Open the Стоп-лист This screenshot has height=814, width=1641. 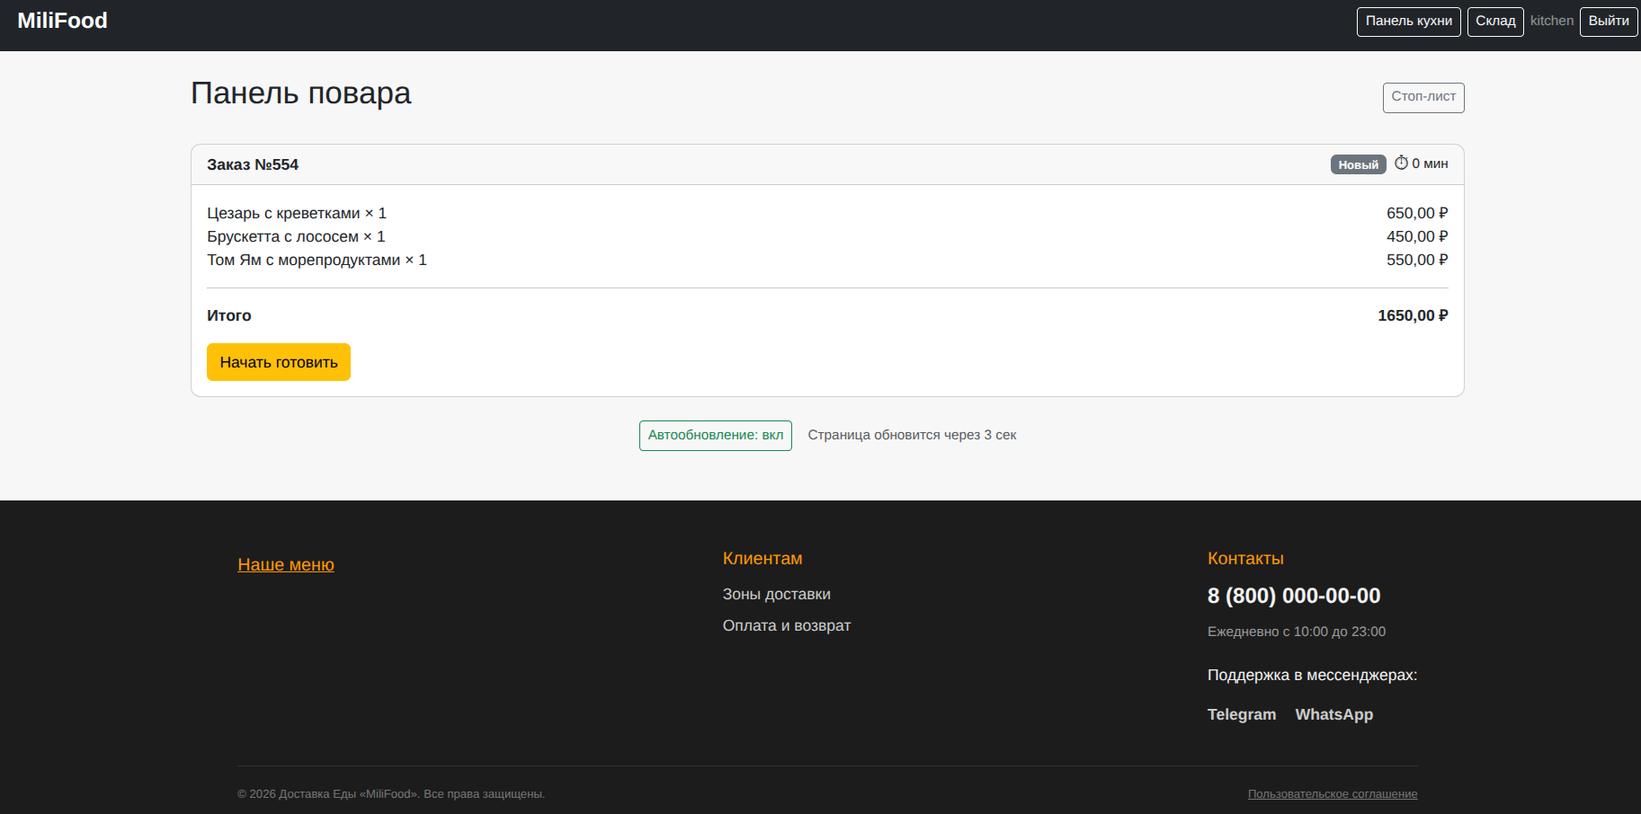tap(1423, 97)
